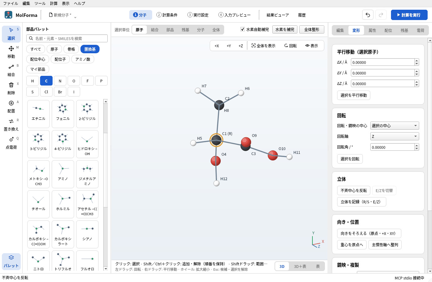Select the 配置 placement tool

coord(11,107)
